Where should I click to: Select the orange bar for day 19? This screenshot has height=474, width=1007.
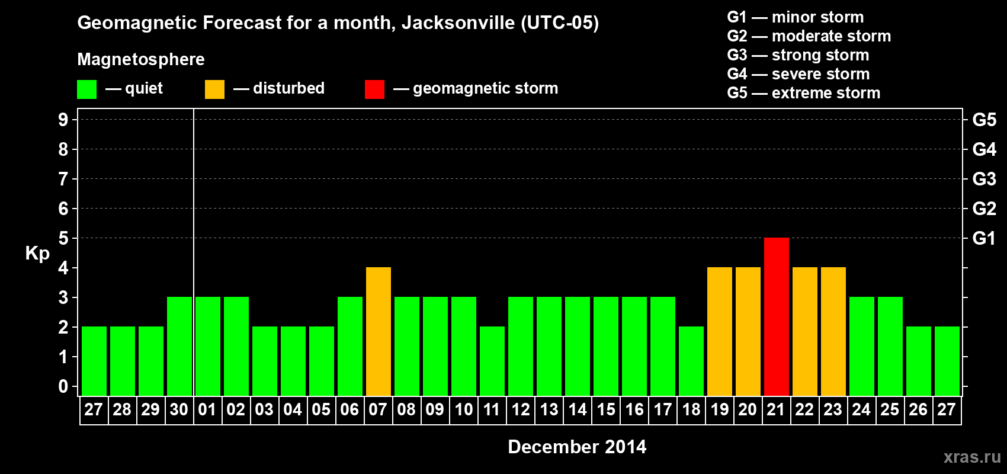tap(720, 331)
